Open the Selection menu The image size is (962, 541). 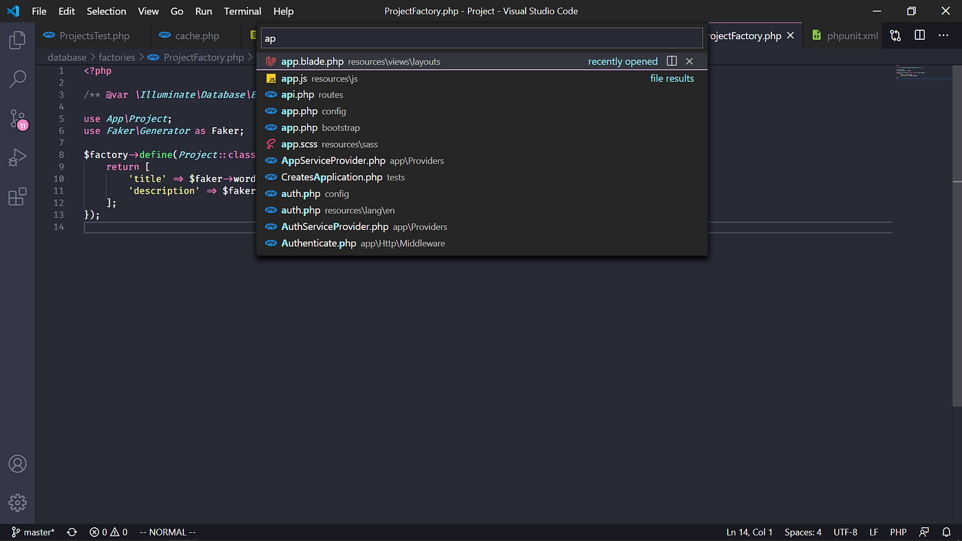click(x=107, y=11)
